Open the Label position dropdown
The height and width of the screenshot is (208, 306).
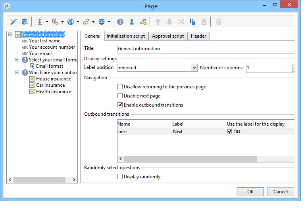pyautogui.click(x=194, y=68)
